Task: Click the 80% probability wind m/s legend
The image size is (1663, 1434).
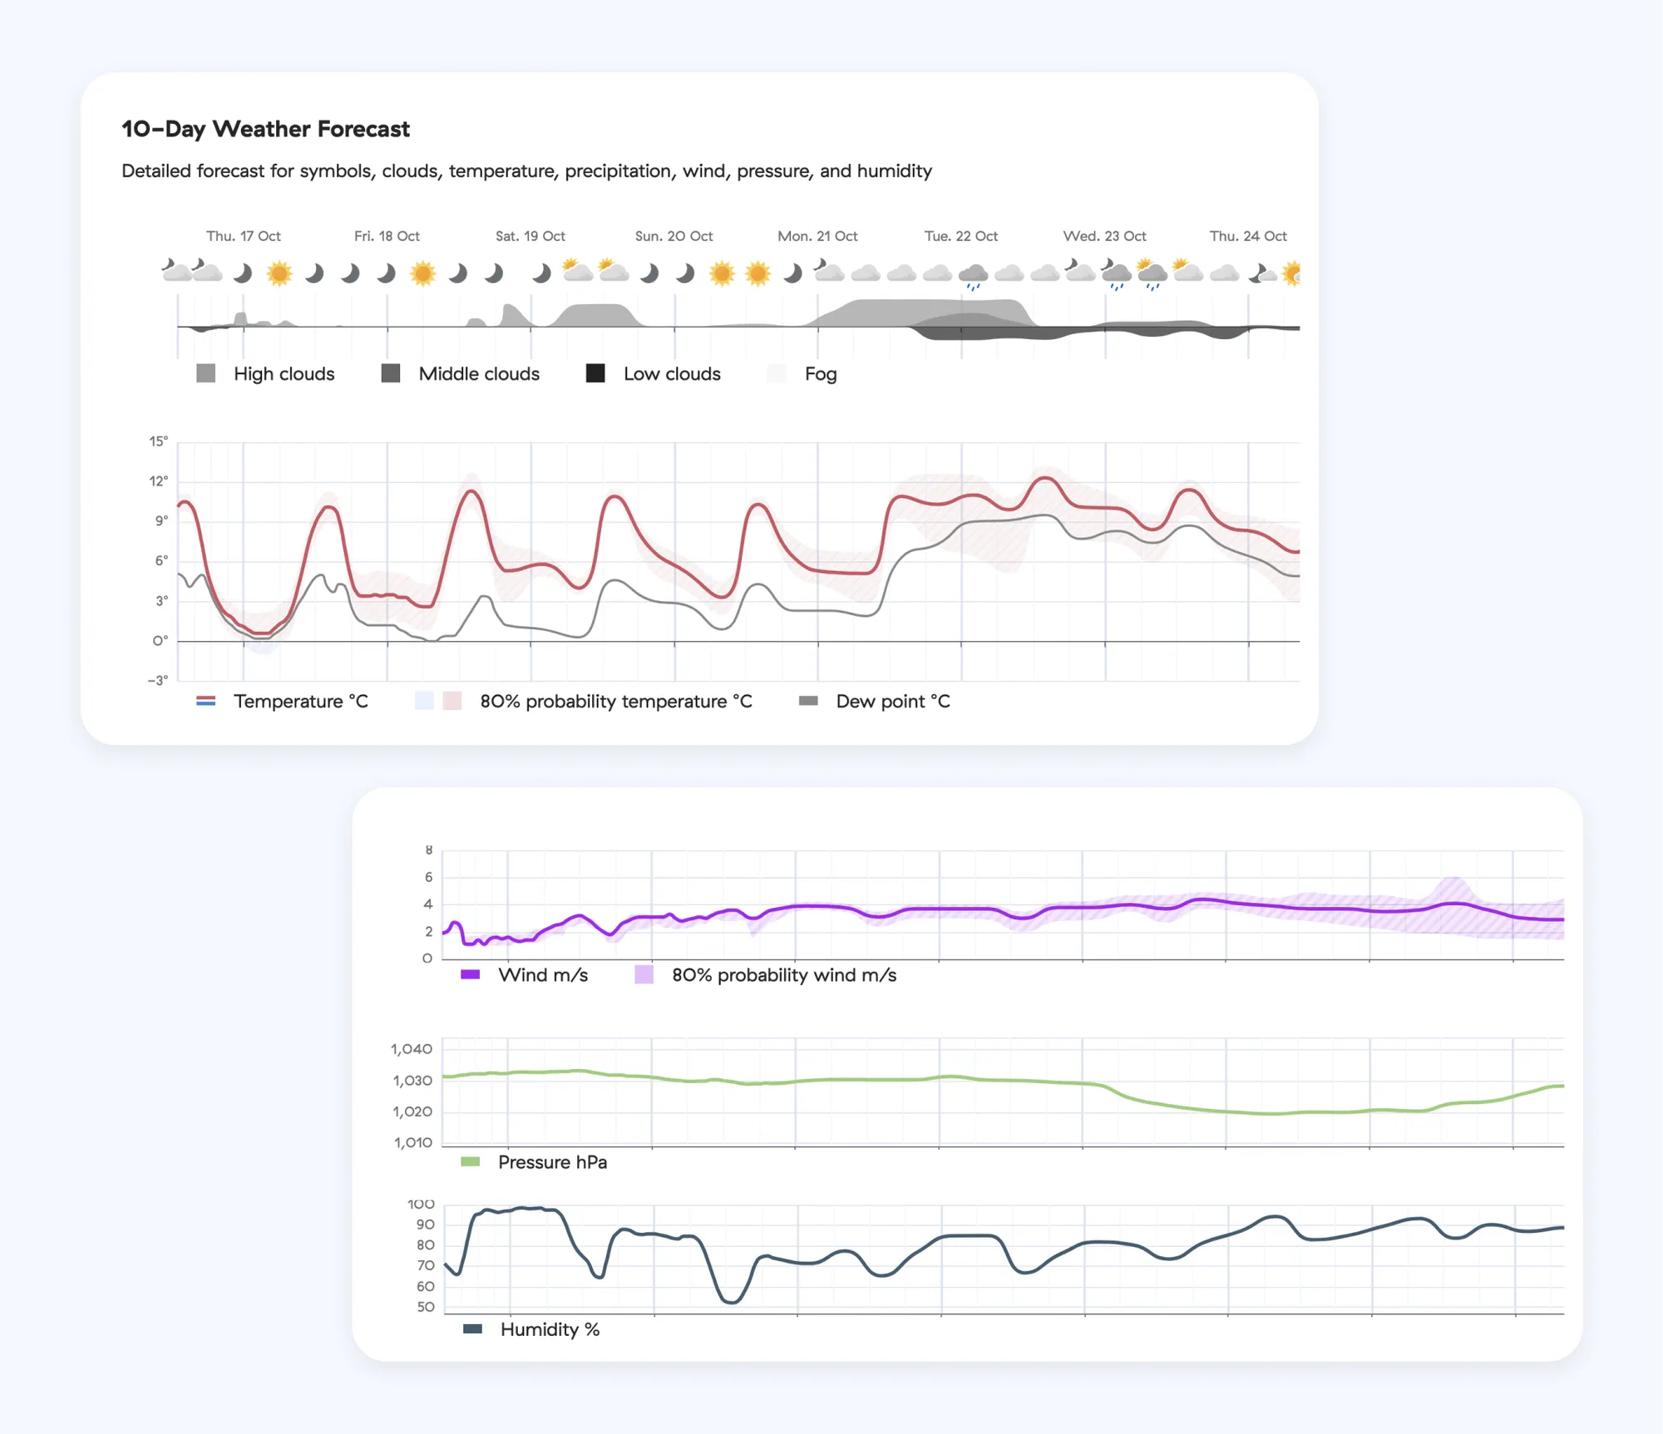Action: tap(783, 975)
